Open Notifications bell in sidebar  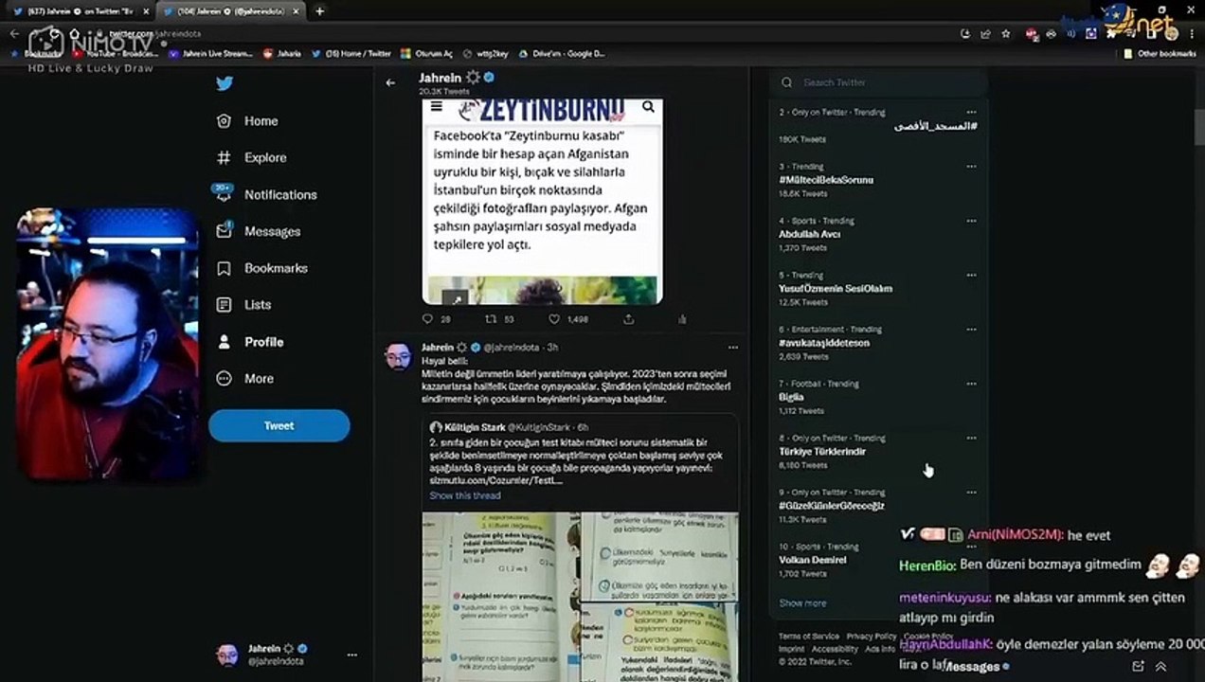266,194
